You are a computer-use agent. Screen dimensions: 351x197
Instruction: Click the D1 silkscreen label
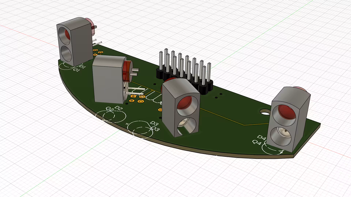click(82, 66)
